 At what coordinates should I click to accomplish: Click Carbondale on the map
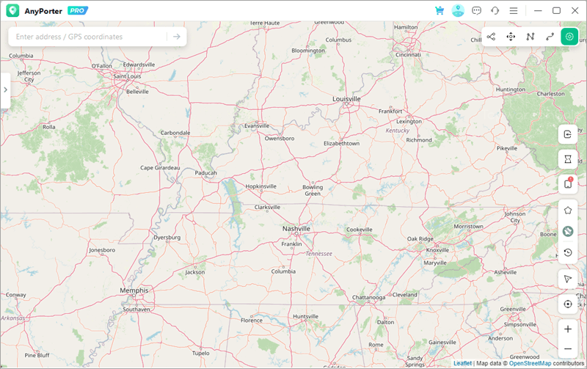pyautogui.click(x=175, y=133)
